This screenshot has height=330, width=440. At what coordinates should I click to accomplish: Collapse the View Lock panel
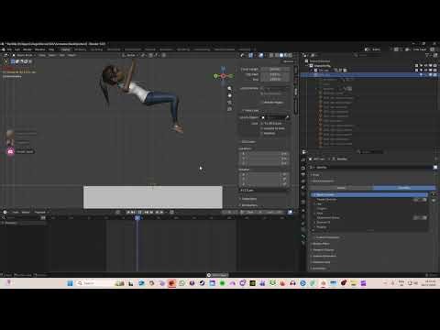click(x=250, y=110)
